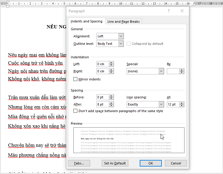Image resolution: width=223 pixels, height=174 pixels.
Task: Increase Before spacing with up arrow
Action: [x=111, y=96]
